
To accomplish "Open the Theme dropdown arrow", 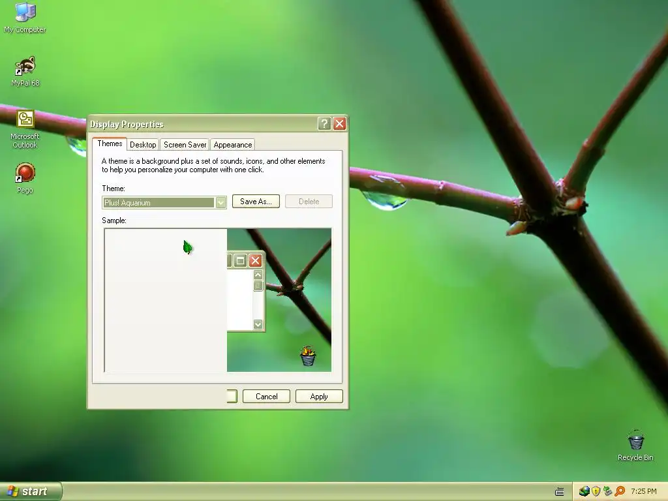I will (220, 202).
